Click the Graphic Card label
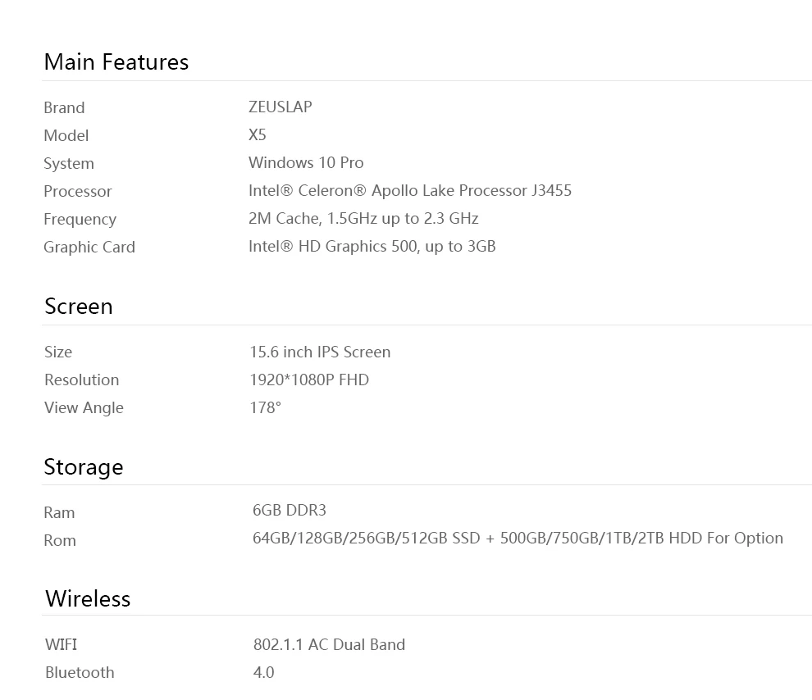The image size is (812, 700). click(x=89, y=248)
